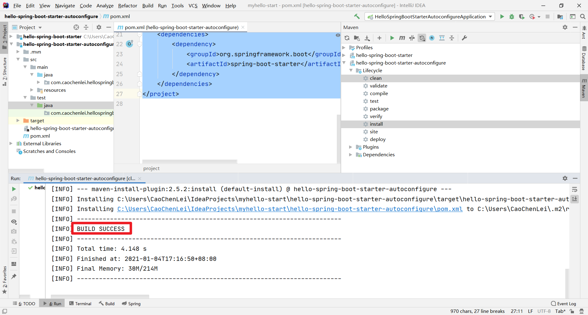Viewport: 588px width, 315px height.
Task: Collapse all nodes in Maven tree
Action: point(452,38)
